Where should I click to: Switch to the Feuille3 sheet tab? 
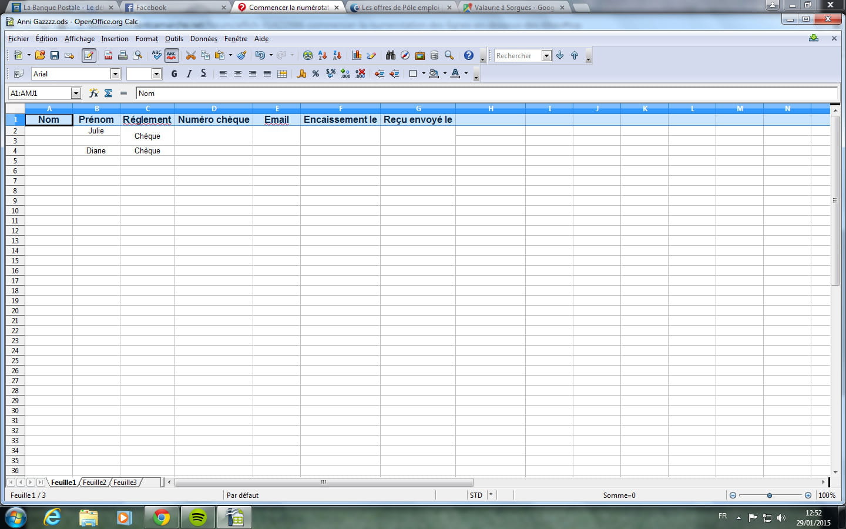(125, 482)
